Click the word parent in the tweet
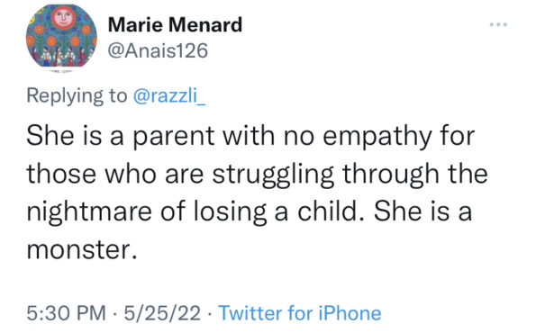 point(173,137)
